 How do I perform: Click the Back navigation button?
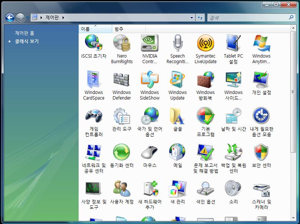(10, 18)
